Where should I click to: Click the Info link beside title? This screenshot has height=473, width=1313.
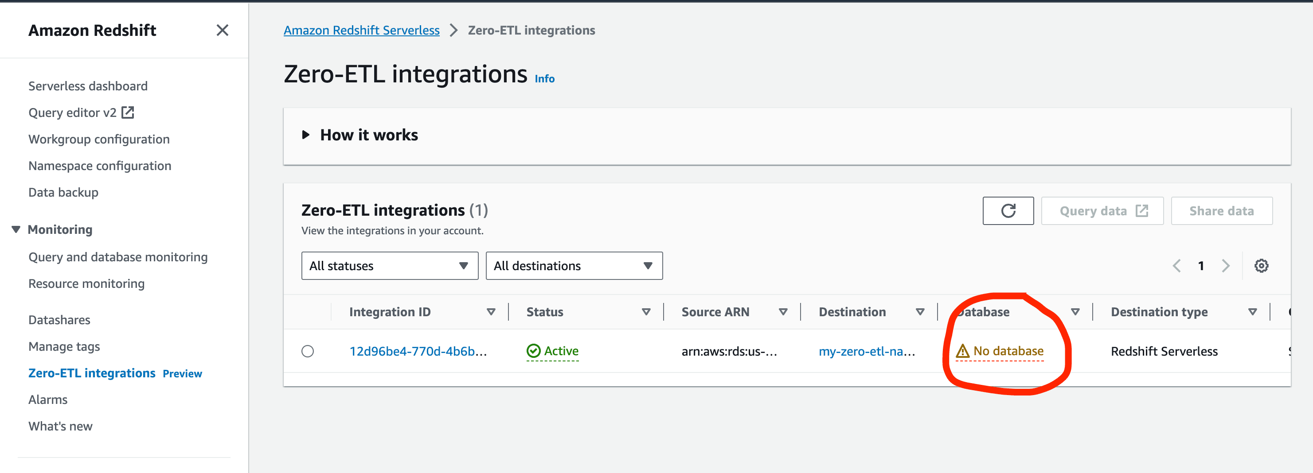point(544,79)
